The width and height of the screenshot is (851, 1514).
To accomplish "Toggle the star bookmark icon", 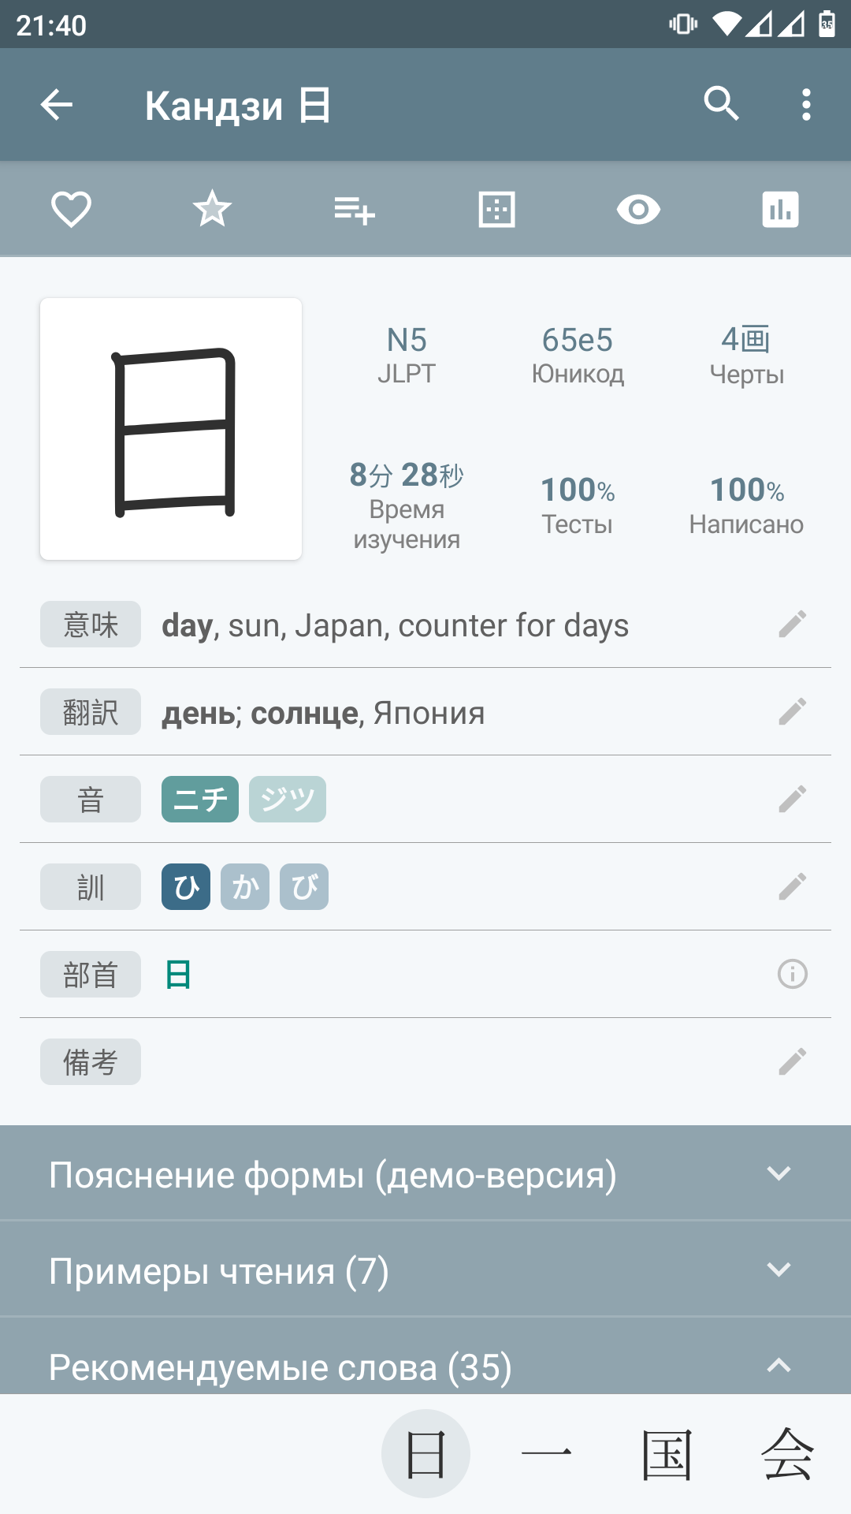I will (x=212, y=210).
